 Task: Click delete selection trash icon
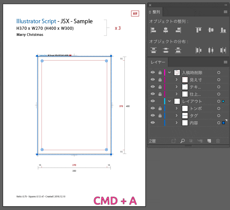coord(218,141)
